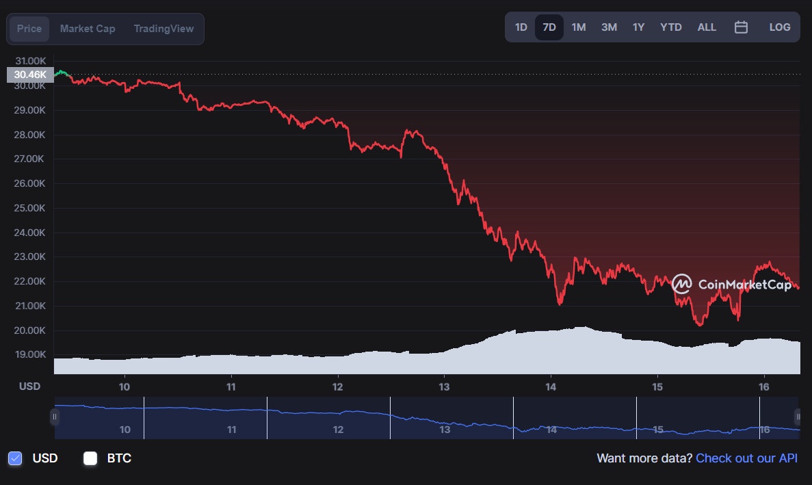Enable the BTC currency checkbox
Screen dimensions: 812x485
coord(90,458)
